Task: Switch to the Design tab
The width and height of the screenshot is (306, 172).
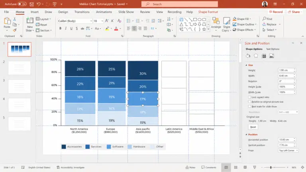Action: click(x=63, y=12)
